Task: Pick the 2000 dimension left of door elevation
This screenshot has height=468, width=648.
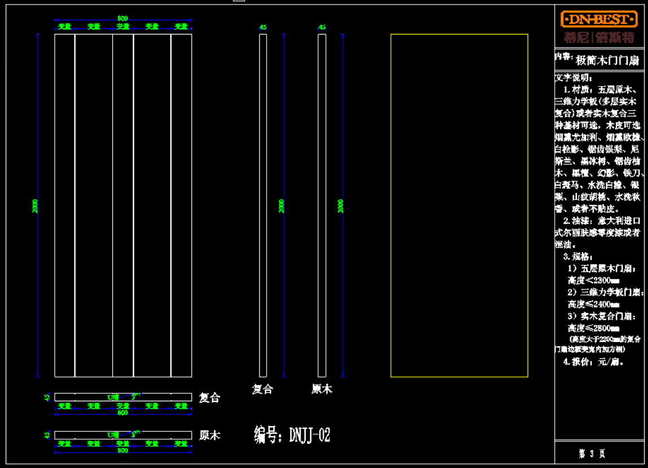Action: 35,206
